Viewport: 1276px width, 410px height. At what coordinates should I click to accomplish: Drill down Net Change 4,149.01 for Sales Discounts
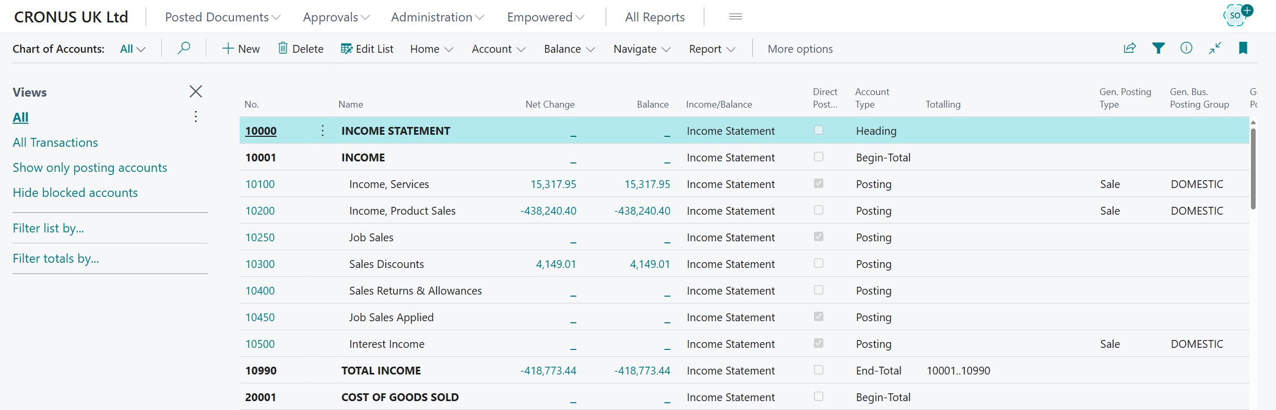(x=556, y=264)
